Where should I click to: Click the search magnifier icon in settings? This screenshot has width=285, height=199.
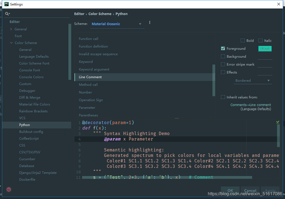point(7,14)
